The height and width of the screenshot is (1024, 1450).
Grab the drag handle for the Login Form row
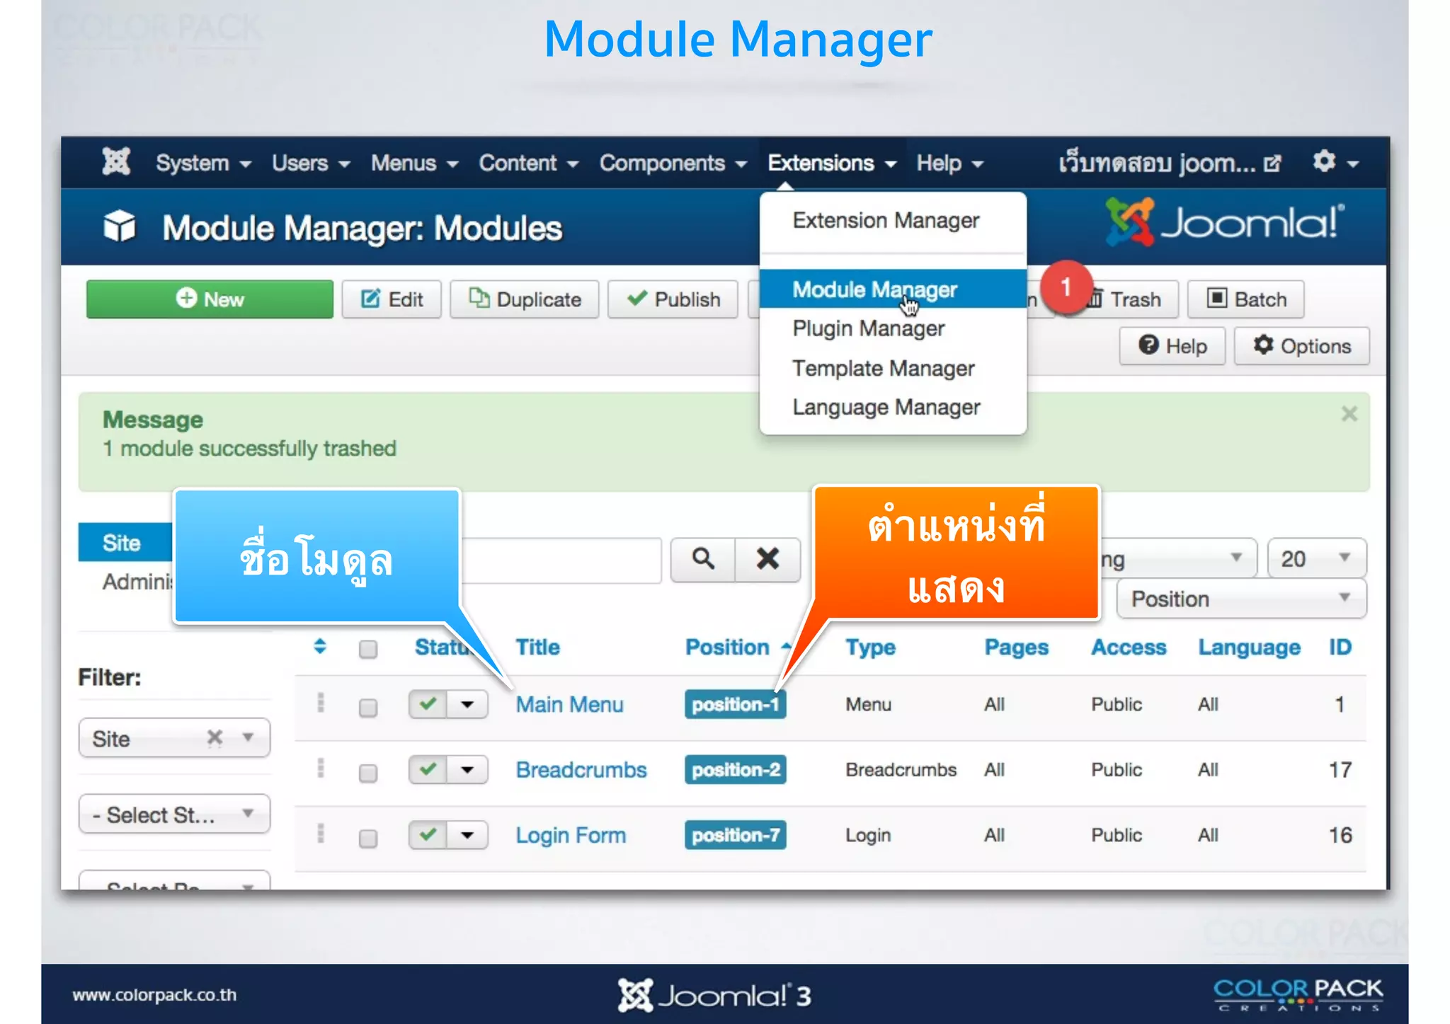[321, 834]
